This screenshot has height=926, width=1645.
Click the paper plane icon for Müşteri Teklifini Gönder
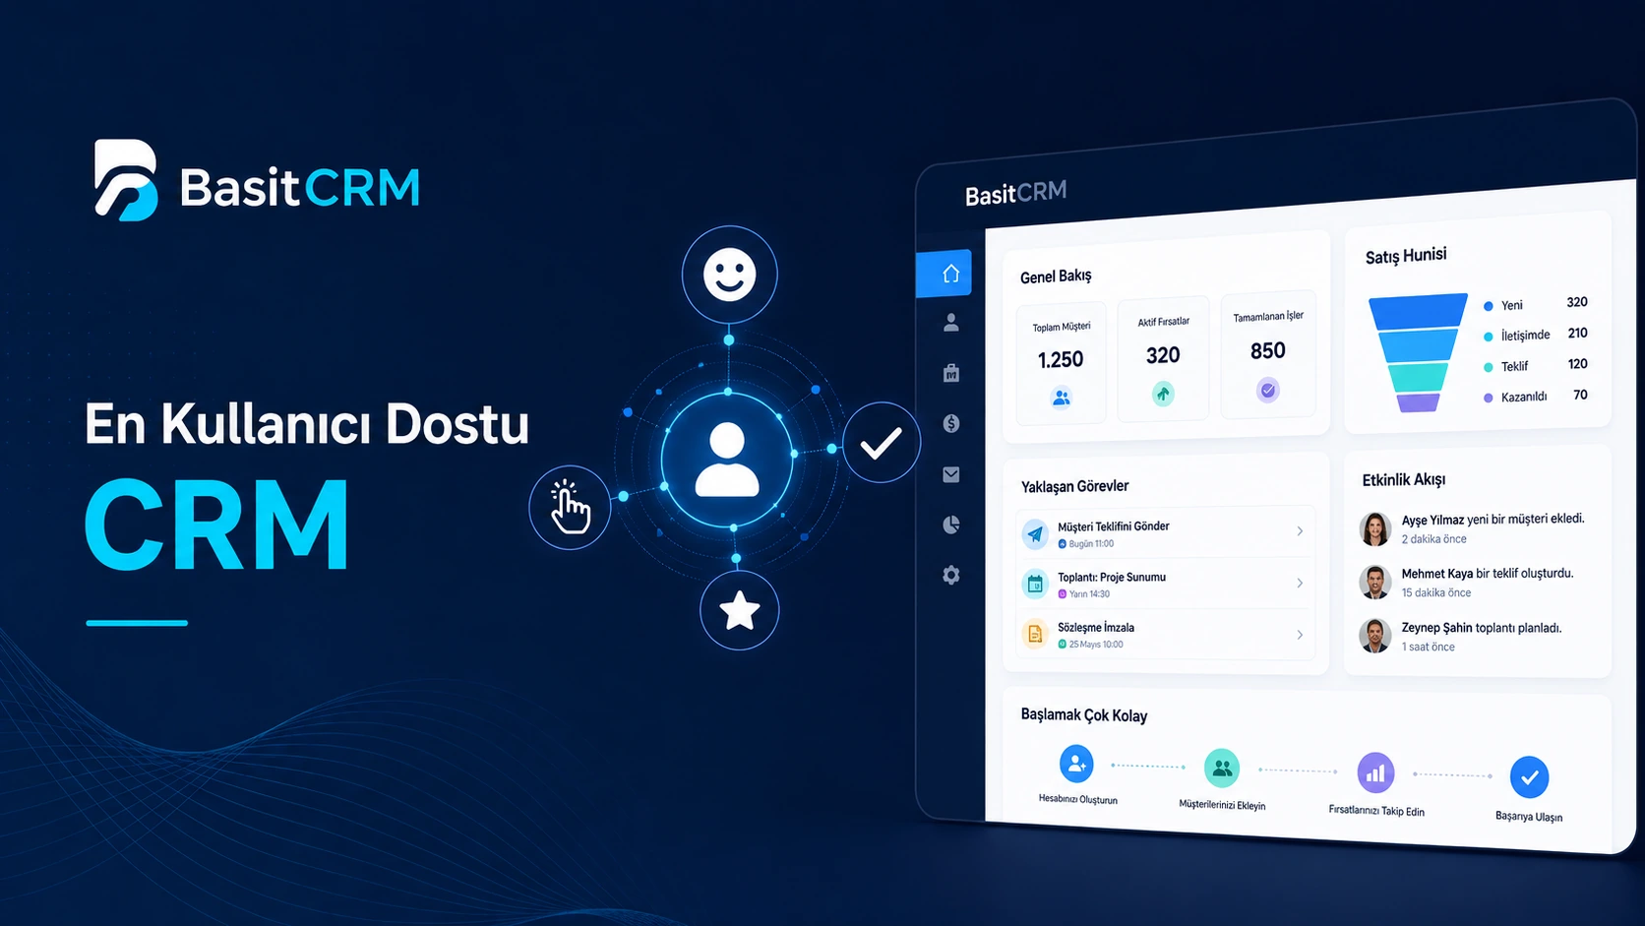(1035, 533)
